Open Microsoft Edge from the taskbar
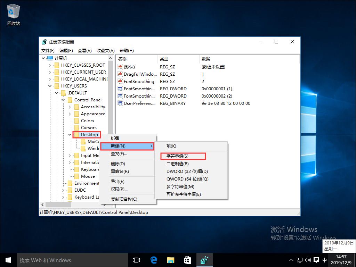 point(154,260)
